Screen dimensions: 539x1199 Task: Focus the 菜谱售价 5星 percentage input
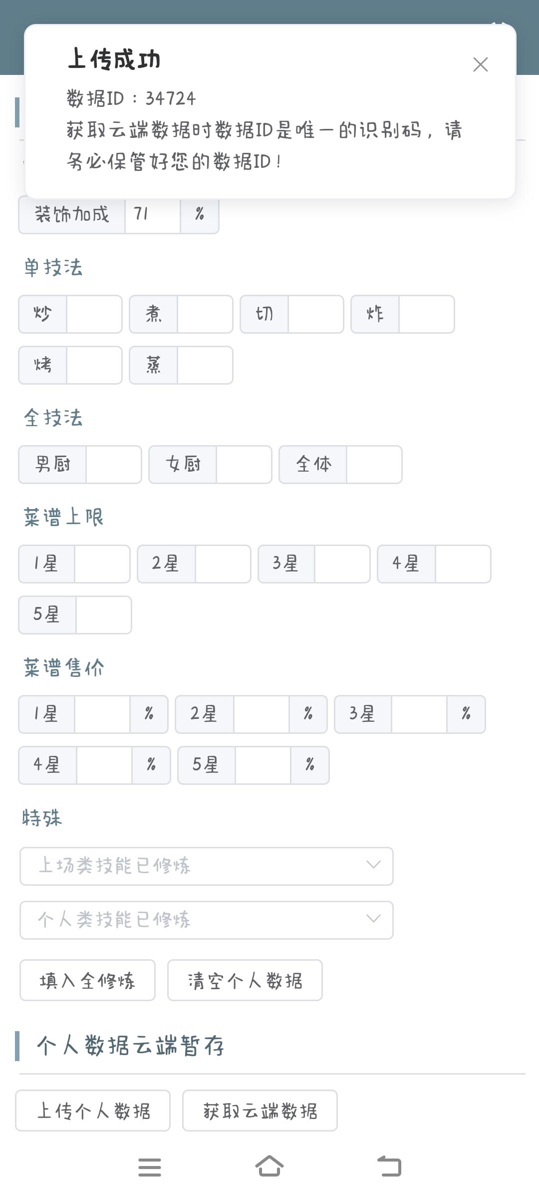[263, 765]
